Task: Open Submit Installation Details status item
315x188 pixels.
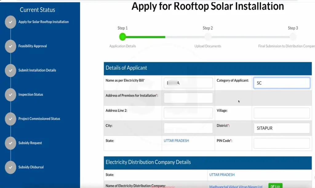Action: pyautogui.click(x=37, y=70)
